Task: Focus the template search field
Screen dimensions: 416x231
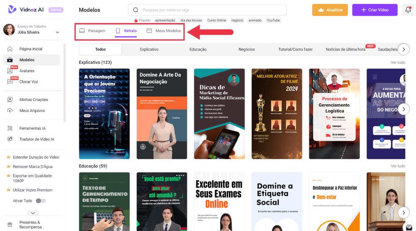Action: point(208,10)
